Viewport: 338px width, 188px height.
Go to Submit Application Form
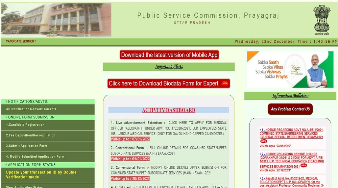pyautogui.click(x=27, y=146)
